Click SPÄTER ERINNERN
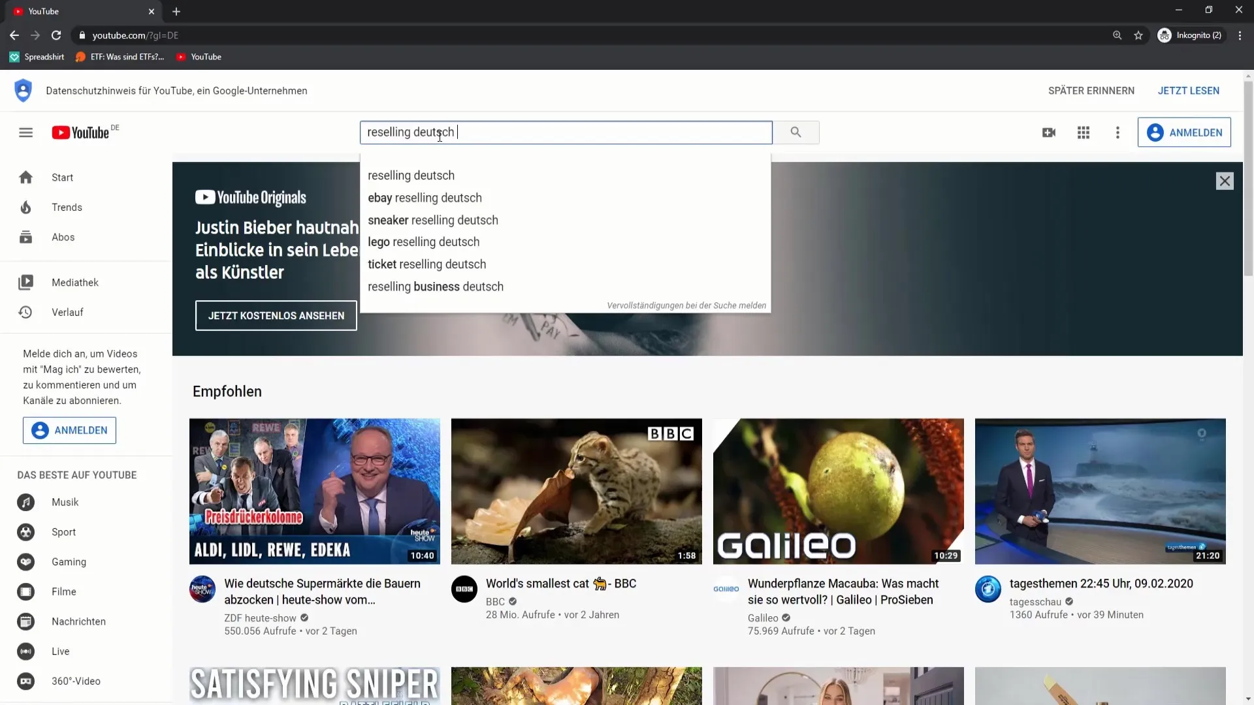The image size is (1254, 705). click(1091, 91)
